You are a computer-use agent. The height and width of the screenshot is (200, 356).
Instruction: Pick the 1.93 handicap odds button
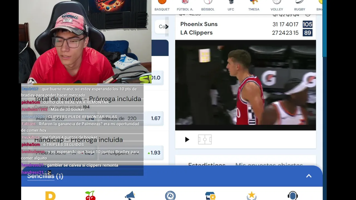click(154, 153)
